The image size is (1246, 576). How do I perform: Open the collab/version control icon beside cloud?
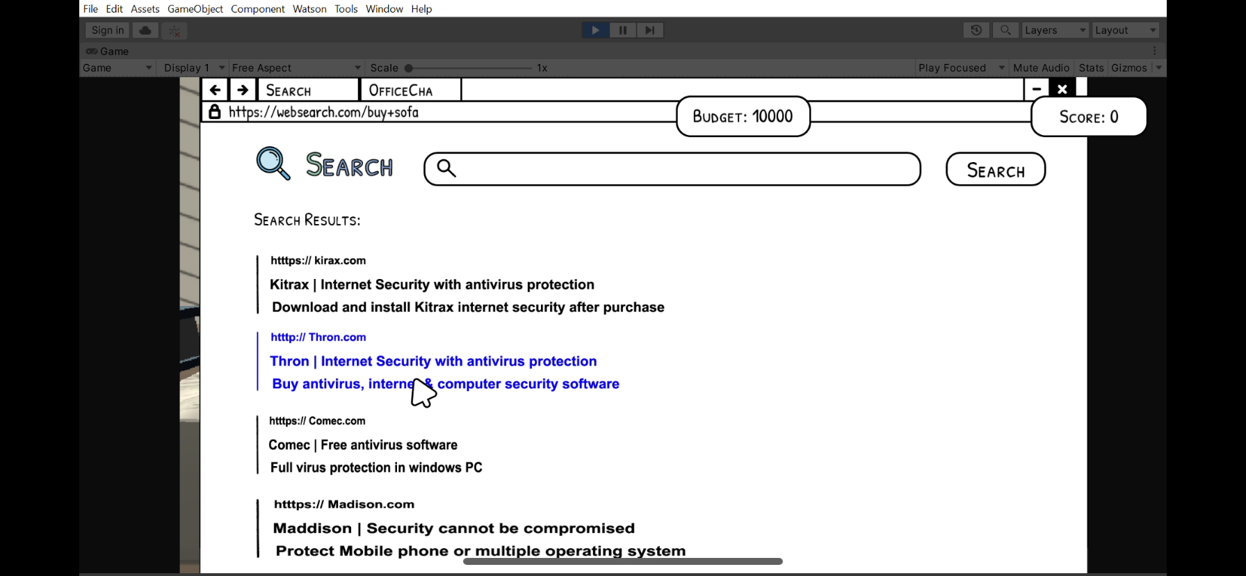pos(175,31)
